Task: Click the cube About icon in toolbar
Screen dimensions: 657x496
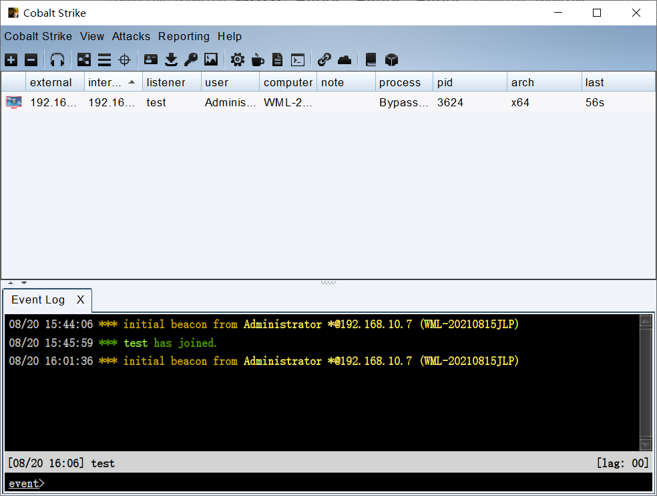Action: (391, 60)
